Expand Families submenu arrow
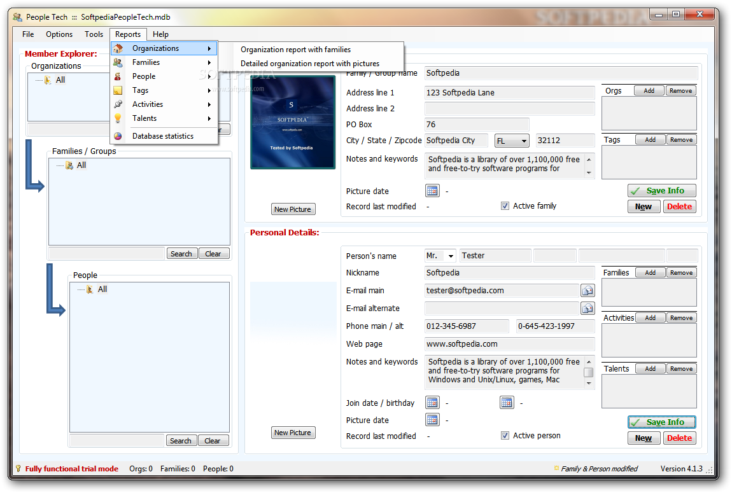The width and height of the screenshot is (732, 493). (x=209, y=62)
